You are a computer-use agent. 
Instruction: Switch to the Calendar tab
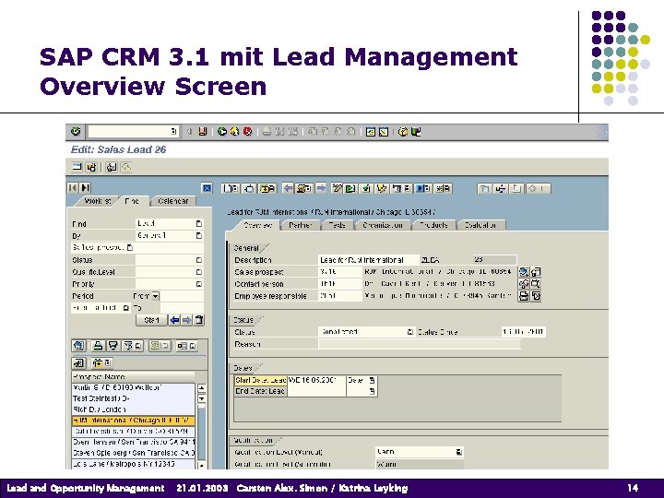pyautogui.click(x=172, y=201)
